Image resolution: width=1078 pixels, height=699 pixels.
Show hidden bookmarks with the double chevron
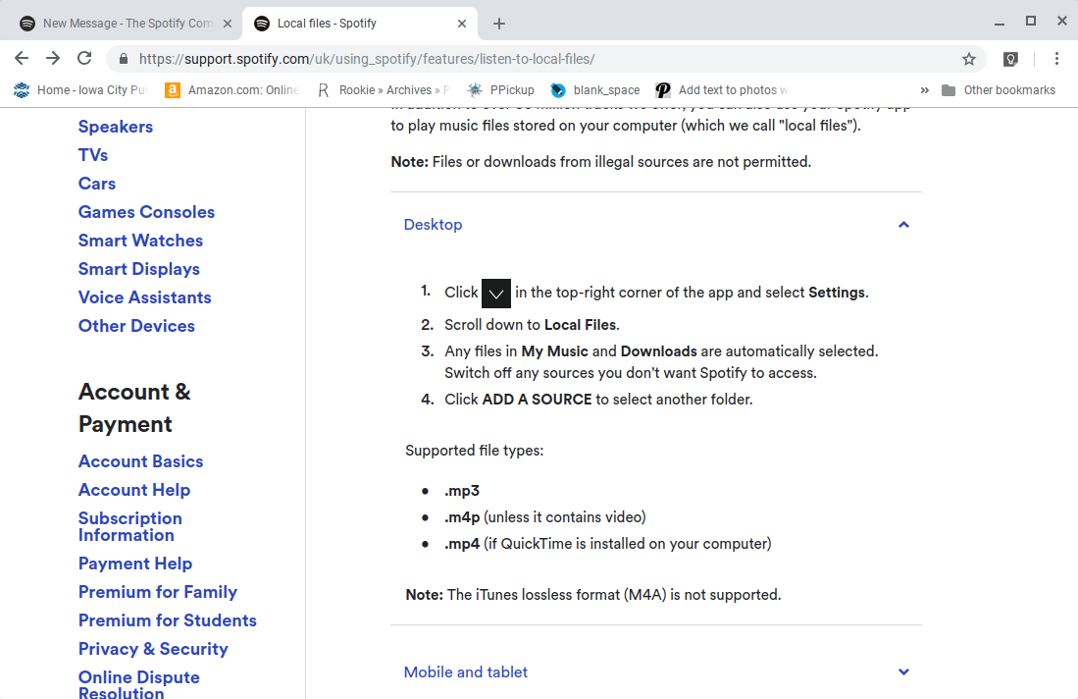pos(925,90)
